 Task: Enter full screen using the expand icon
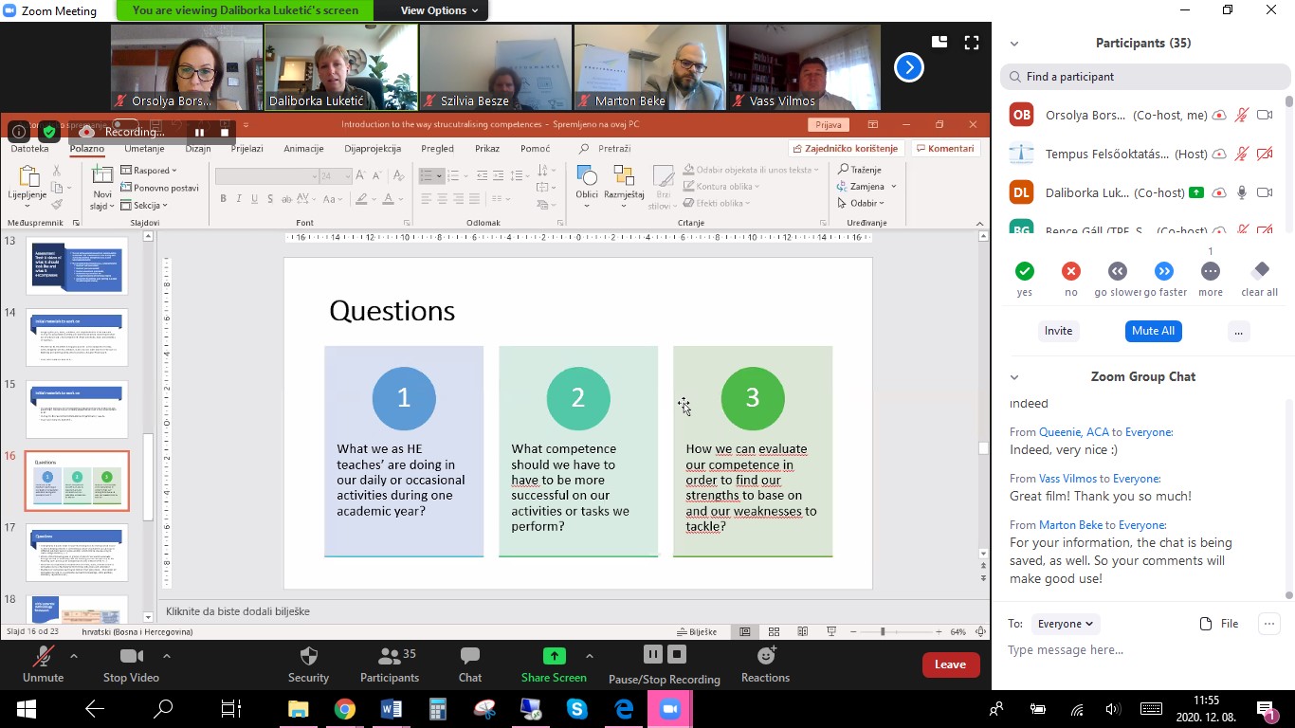pyautogui.click(x=971, y=43)
